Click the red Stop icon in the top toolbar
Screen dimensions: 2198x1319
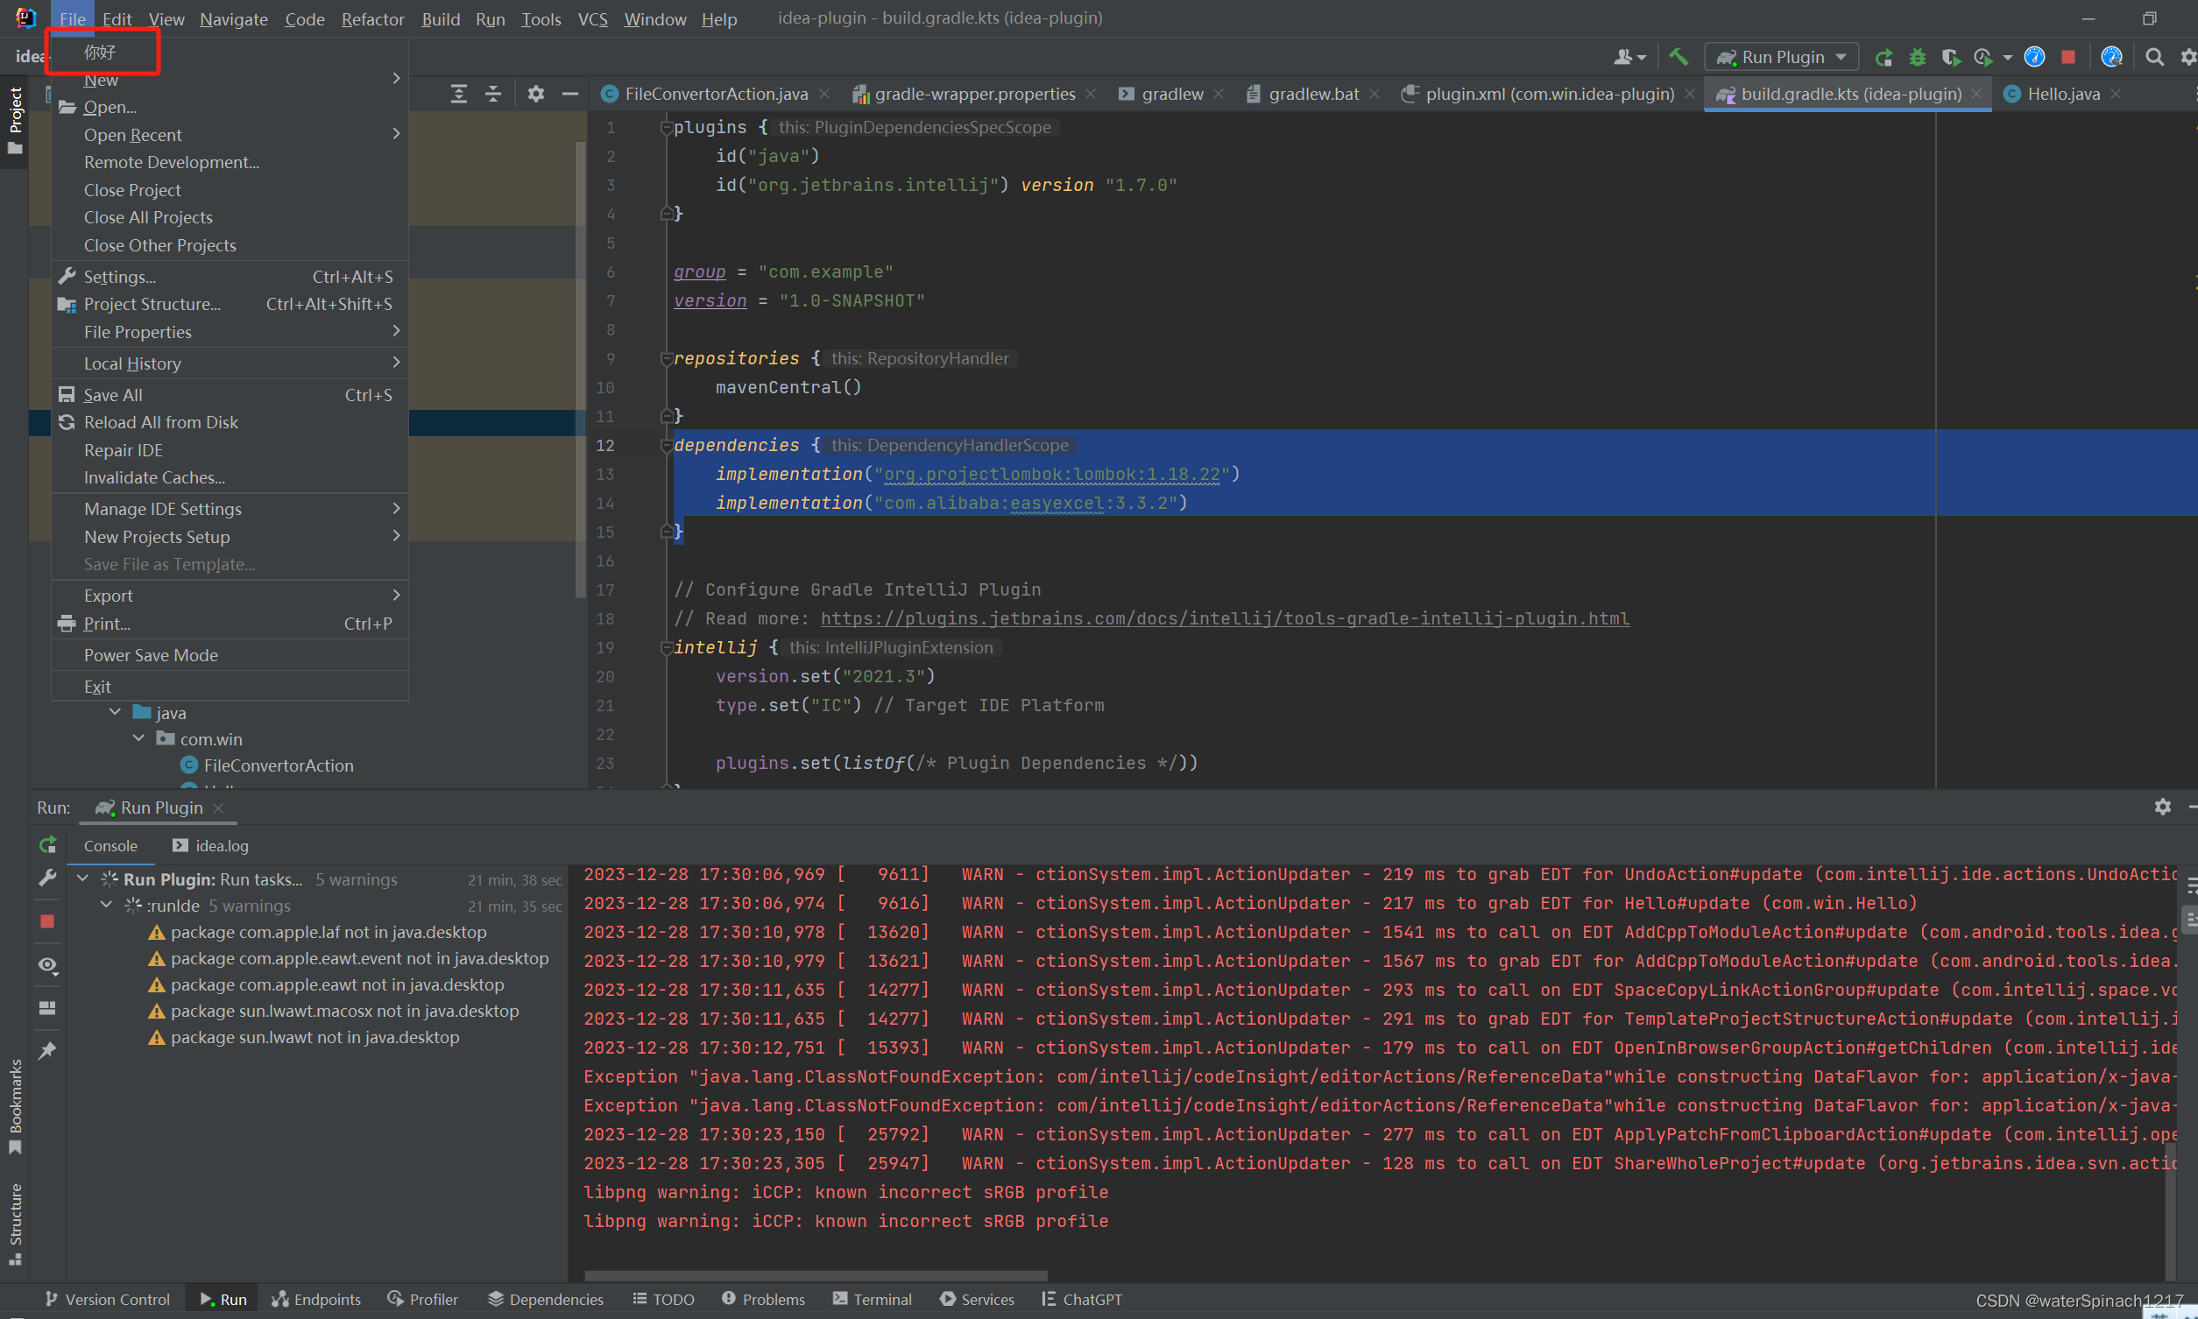click(x=2068, y=57)
